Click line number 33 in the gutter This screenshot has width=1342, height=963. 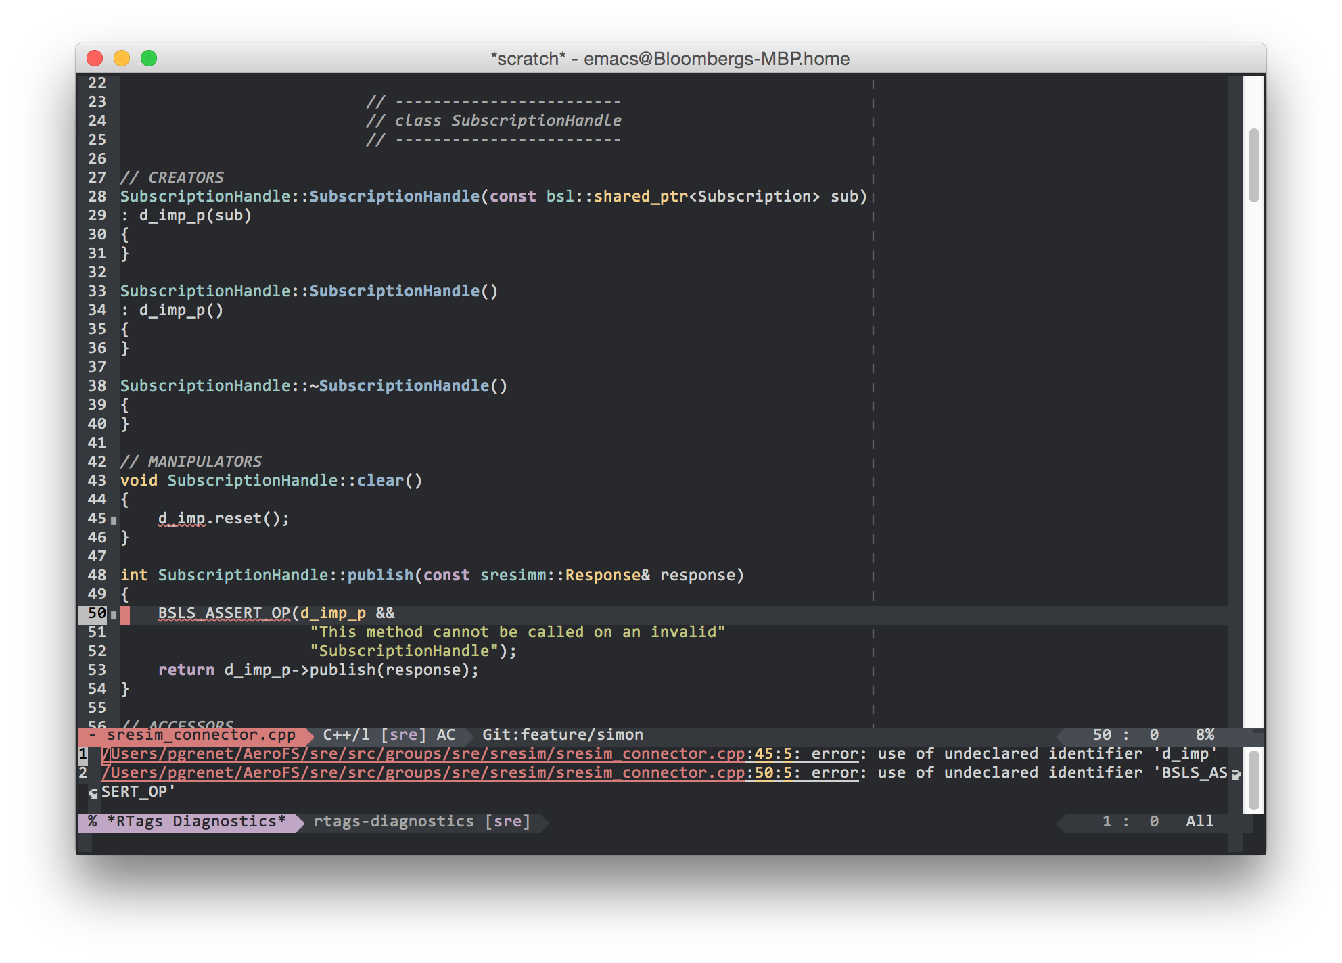click(97, 291)
